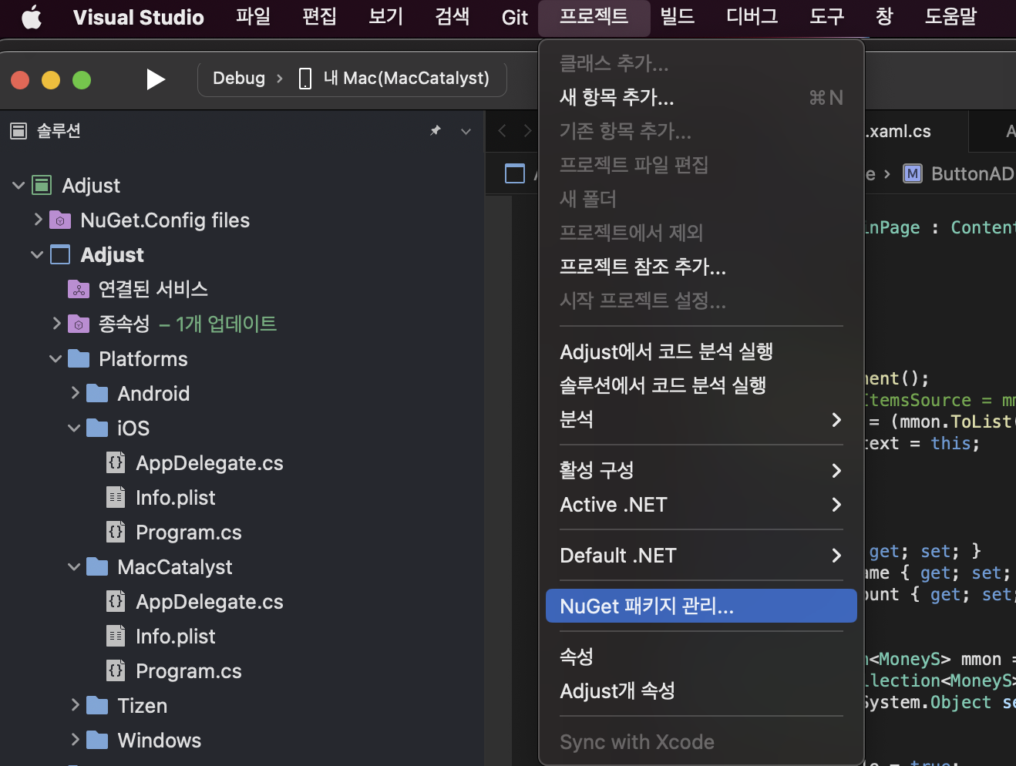The width and height of the screenshot is (1016, 766).
Task: Click the ButtonAD method icon in breadcrumb
Action: click(x=913, y=173)
